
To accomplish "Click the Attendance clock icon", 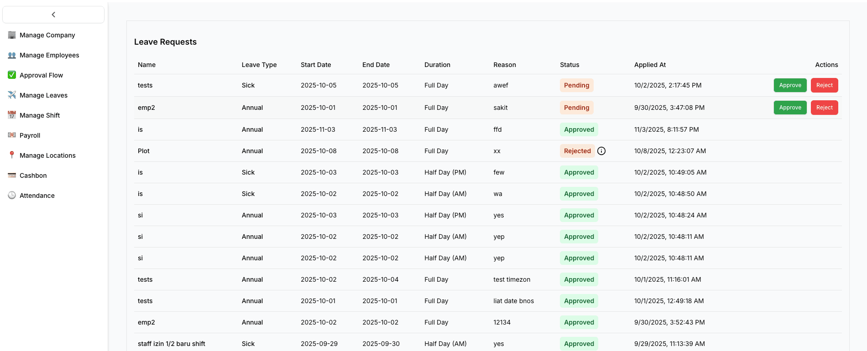I will 12,196.
